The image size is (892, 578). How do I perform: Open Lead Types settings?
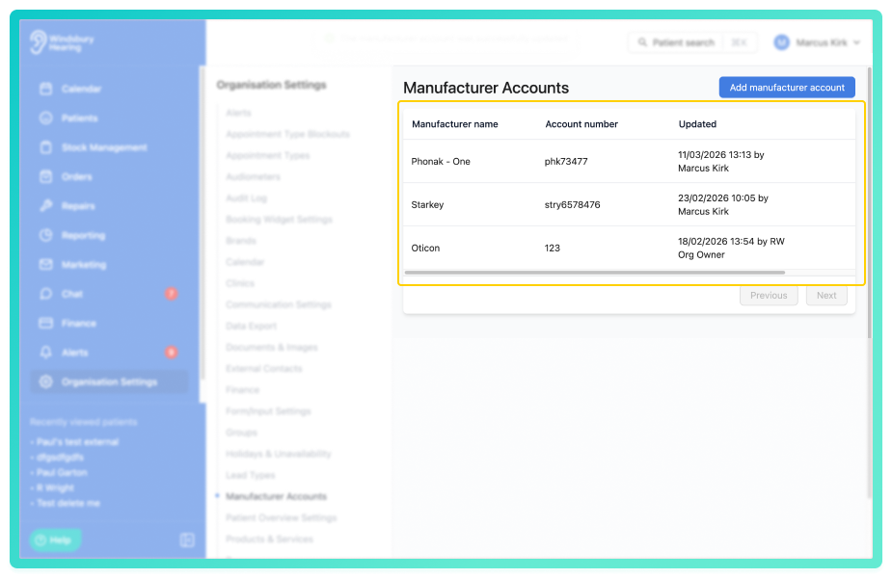point(251,475)
